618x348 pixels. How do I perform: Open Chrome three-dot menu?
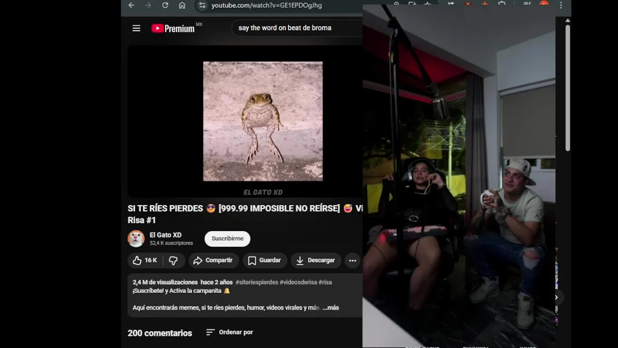click(x=561, y=5)
